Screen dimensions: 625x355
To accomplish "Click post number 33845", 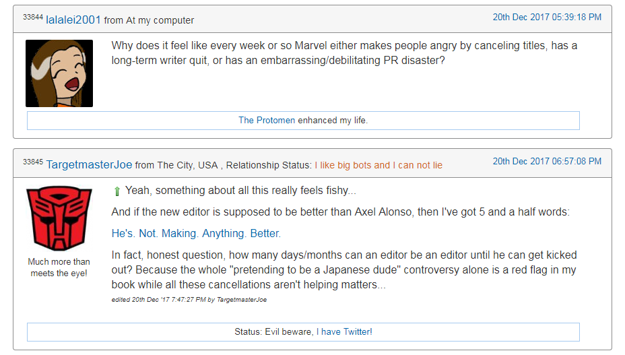I will (33, 162).
